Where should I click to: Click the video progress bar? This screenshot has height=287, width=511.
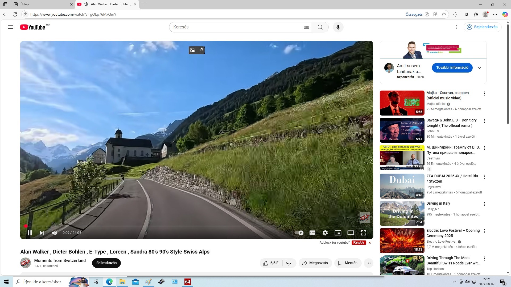point(186,226)
